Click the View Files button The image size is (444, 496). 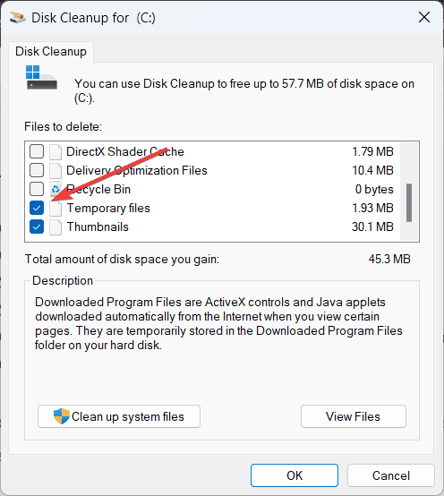tap(354, 416)
